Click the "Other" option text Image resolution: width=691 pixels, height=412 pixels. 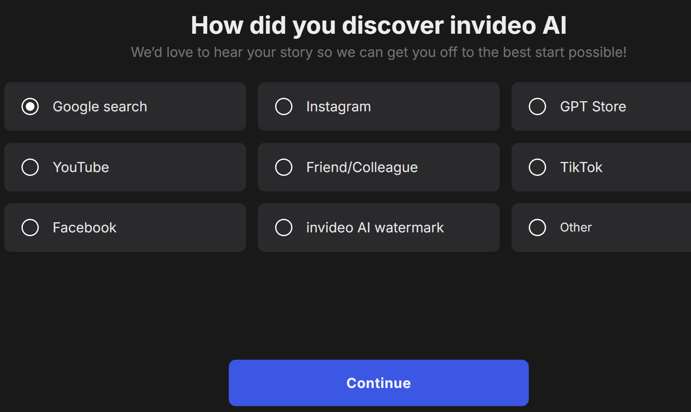coord(576,228)
